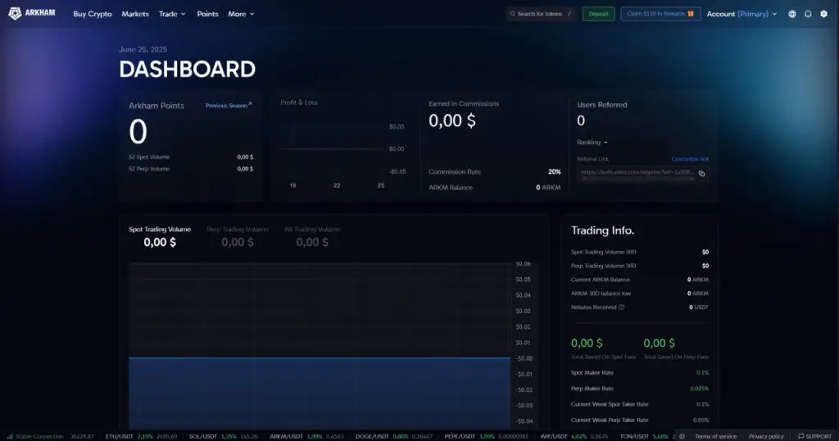Open the Account (Primary) dropdown

click(741, 14)
